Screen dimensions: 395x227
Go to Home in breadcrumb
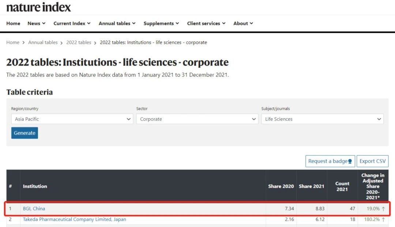[13, 42]
